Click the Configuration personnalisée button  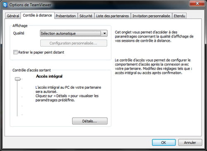point(74,43)
